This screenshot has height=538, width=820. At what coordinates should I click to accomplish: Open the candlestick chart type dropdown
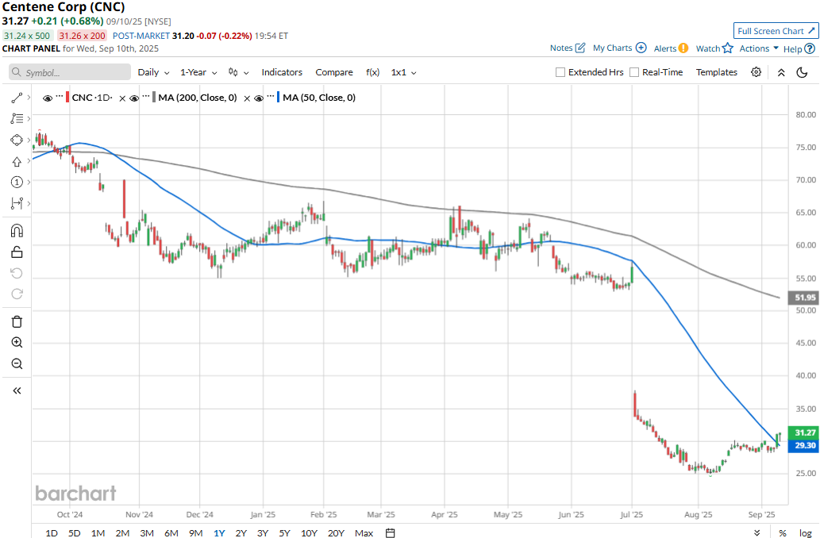pyautogui.click(x=238, y=72)
